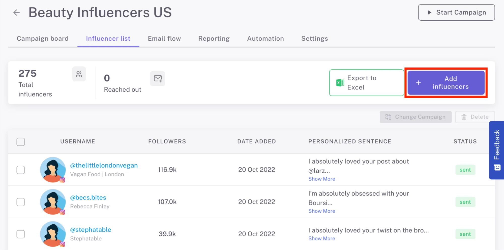This screenshot has height=250, width=504.
Task: Open the Feedback side tab
Action: coord(497,150)
